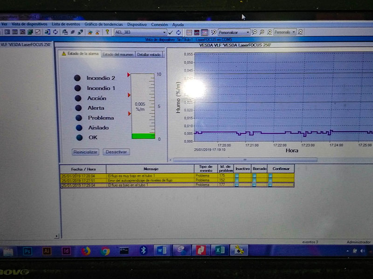Viewport: 373px width, 279px height.
Task: Open the Gráfico de tendencias menu
Action: [x=104, y=24]
